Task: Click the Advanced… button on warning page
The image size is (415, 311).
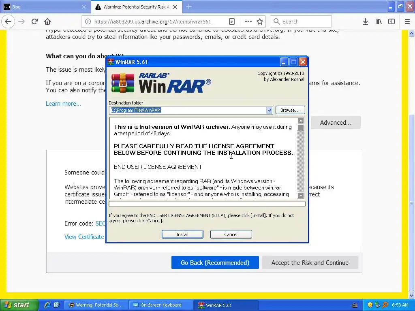Action: click(335, 122)
